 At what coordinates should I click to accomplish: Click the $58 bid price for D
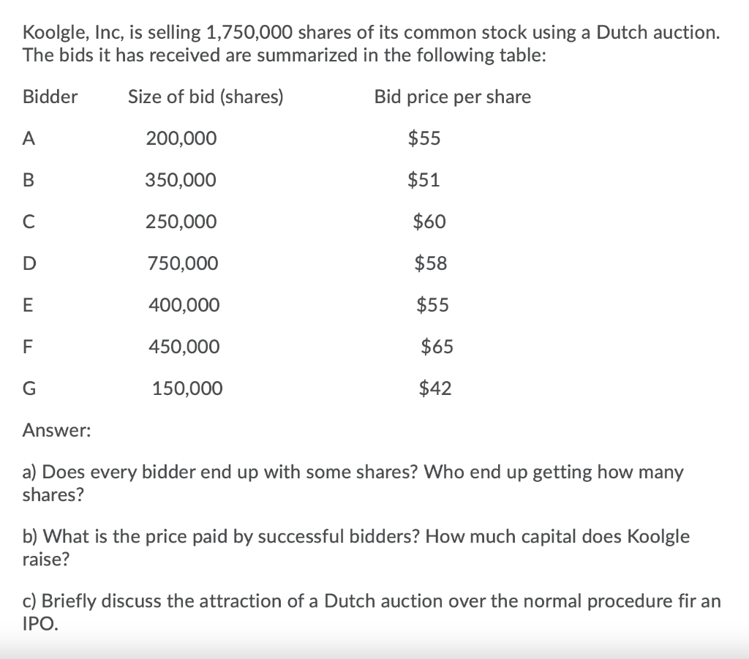click(x=431, y=263)
